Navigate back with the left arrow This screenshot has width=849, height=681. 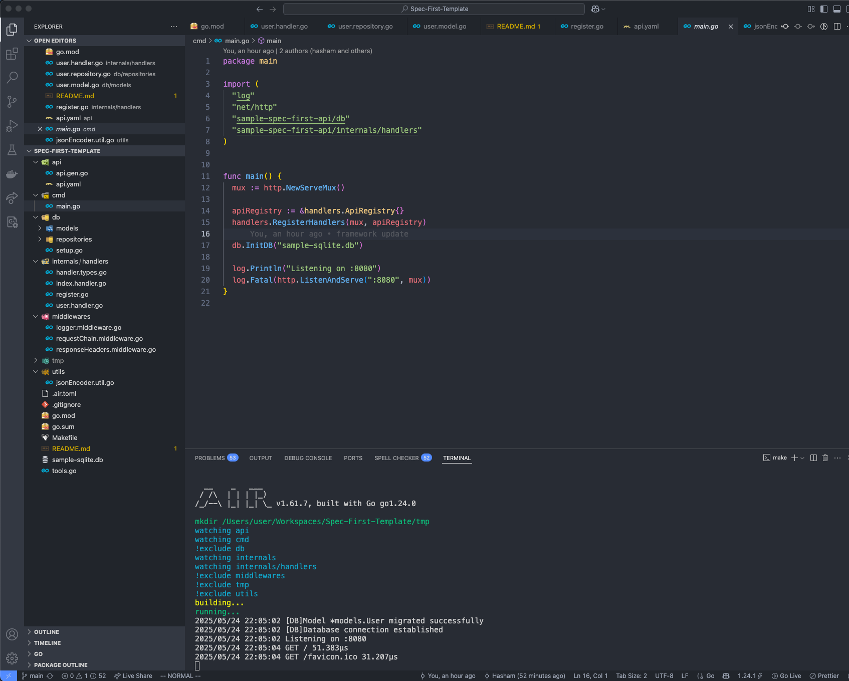pos(259,9)
